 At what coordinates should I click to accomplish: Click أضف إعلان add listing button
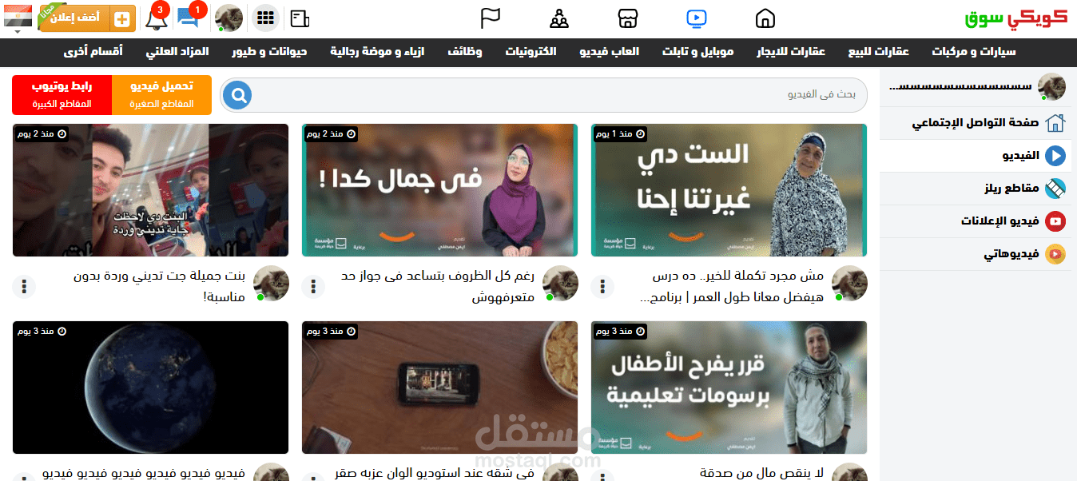point(87,18)
